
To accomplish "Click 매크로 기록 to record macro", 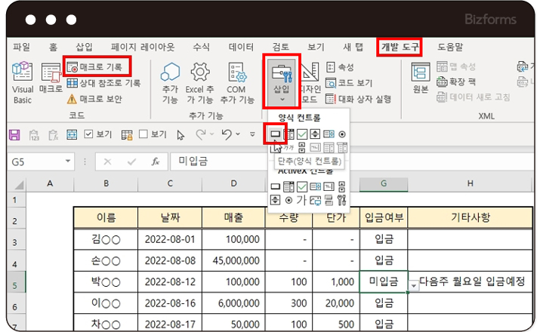I will pyautogui.click(x=98, y=67).
